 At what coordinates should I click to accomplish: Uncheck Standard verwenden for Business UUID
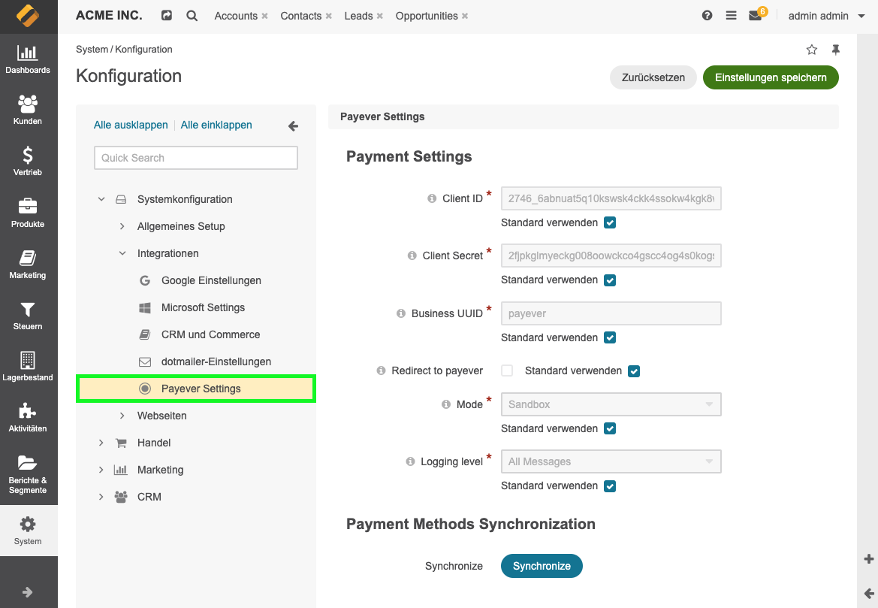click(x=610, y=337)
